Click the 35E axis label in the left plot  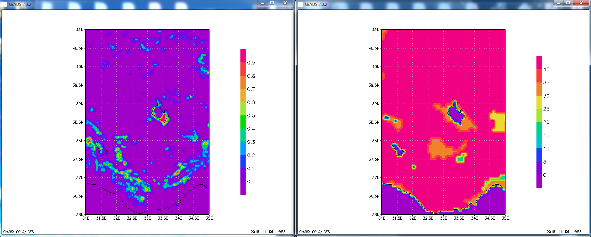coord(209,218)
